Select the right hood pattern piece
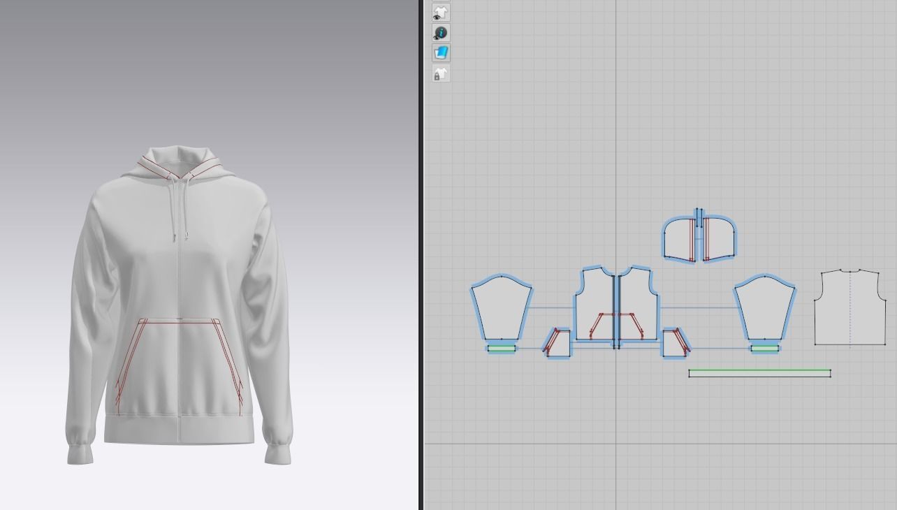897x510 pixels. click(x=720, y=240)
